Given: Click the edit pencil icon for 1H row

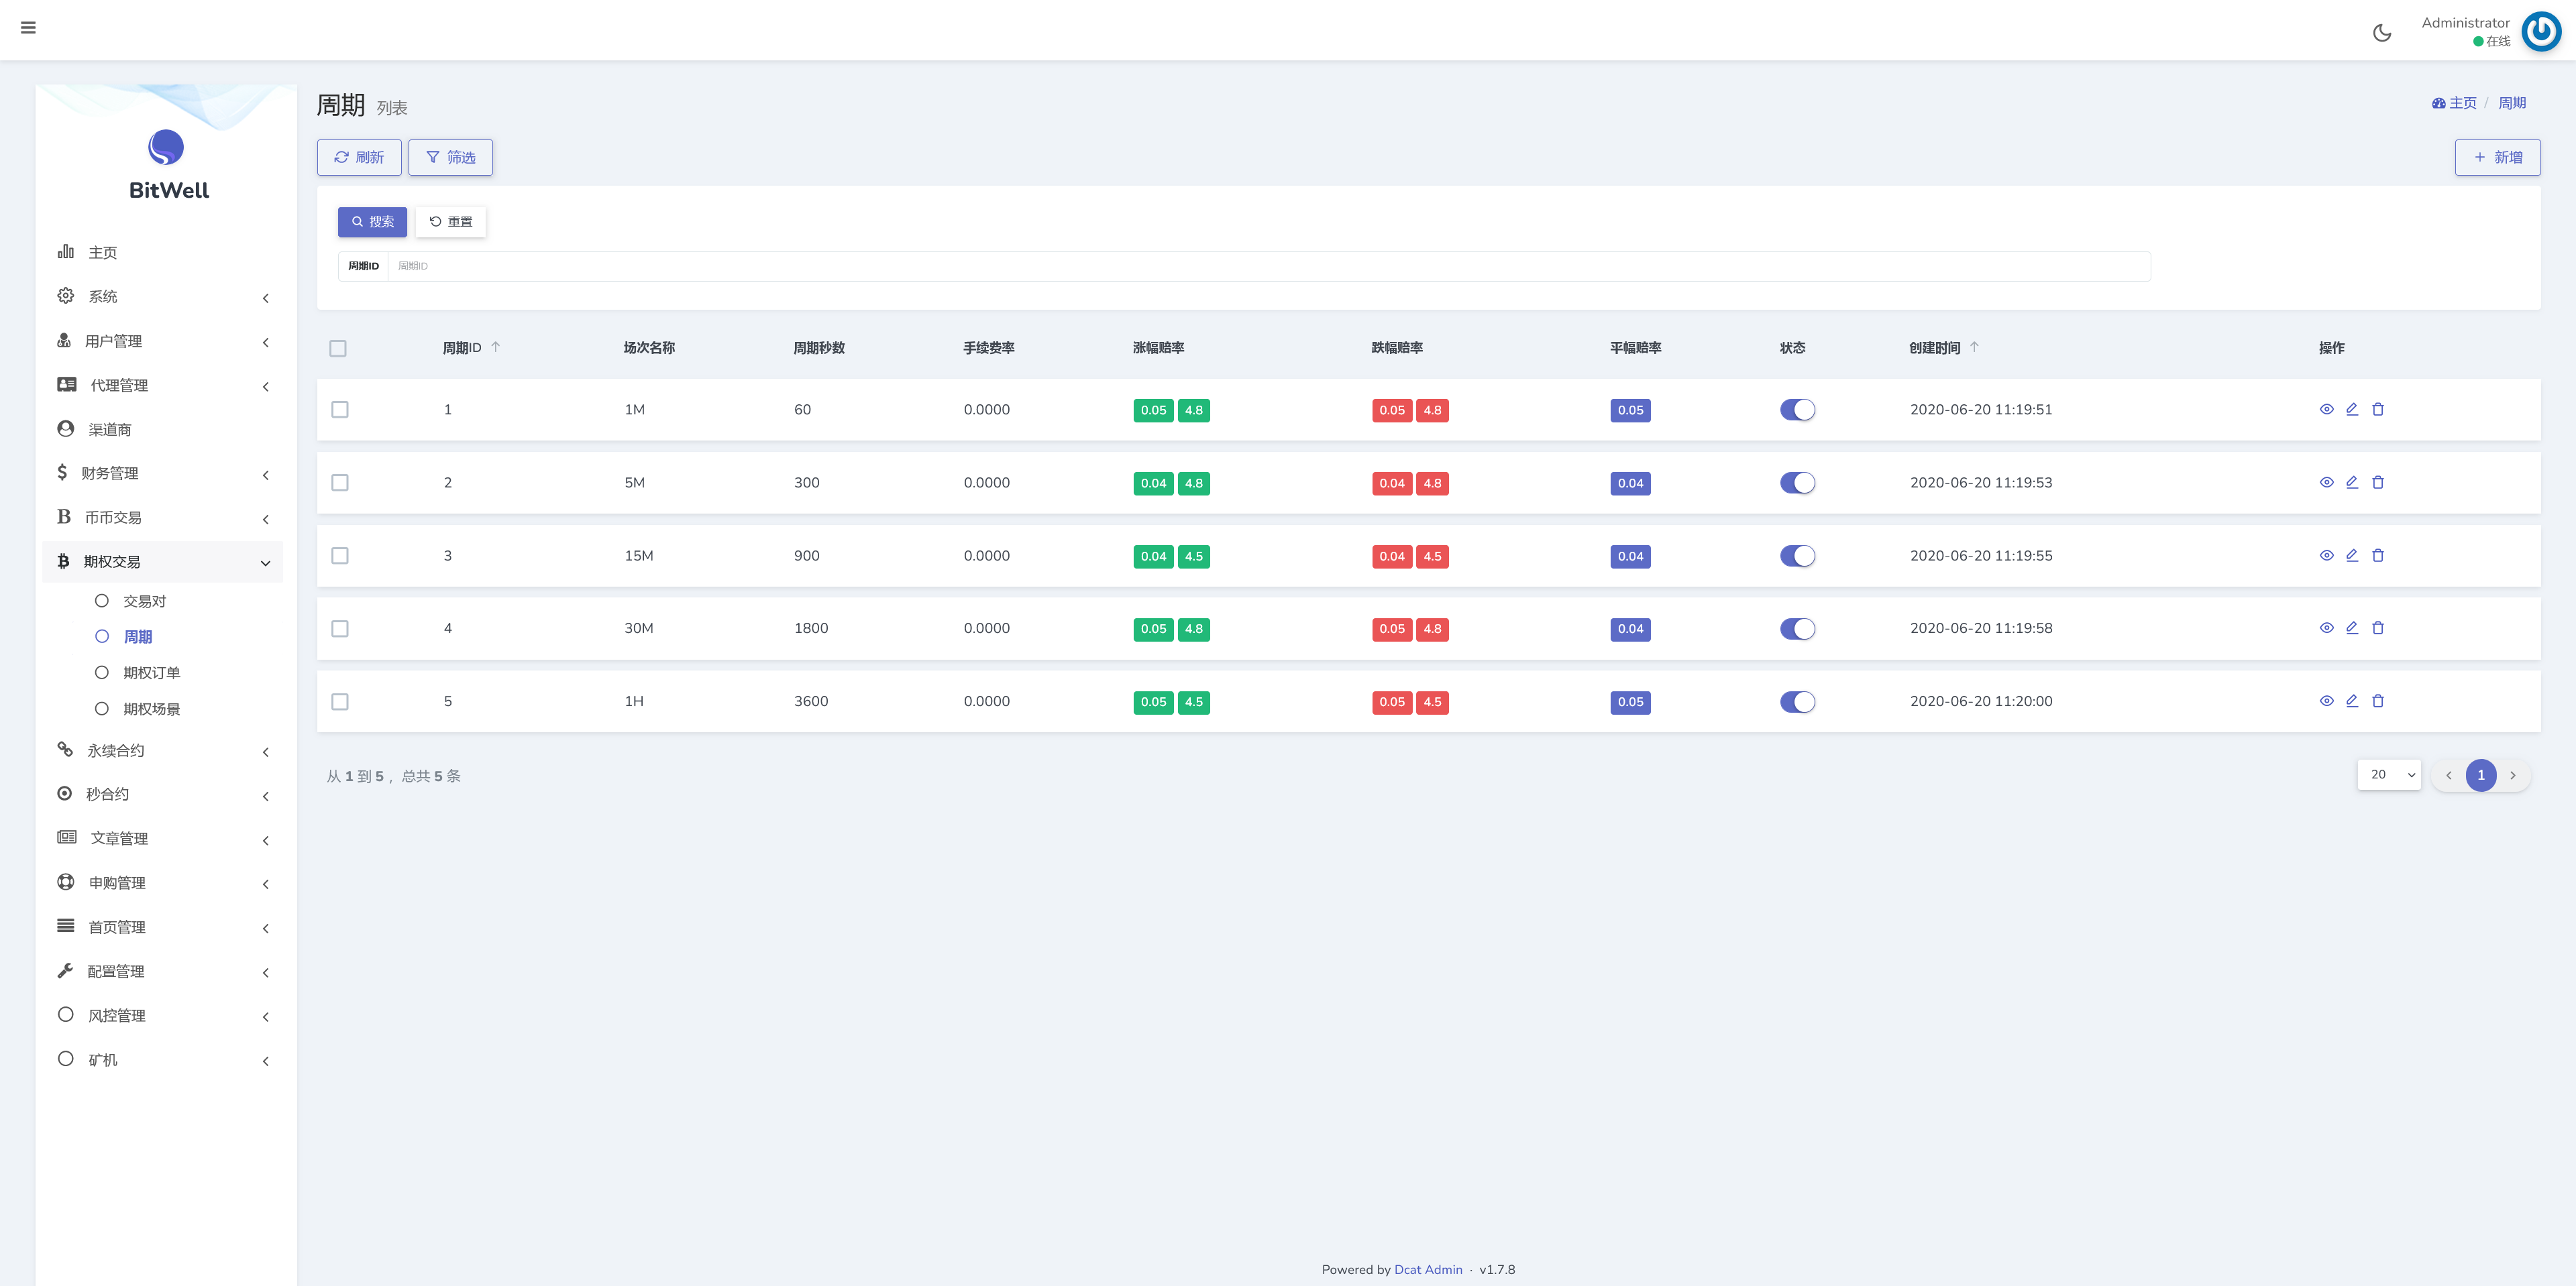Looking at the screenshot, I should click(2352, 701).
